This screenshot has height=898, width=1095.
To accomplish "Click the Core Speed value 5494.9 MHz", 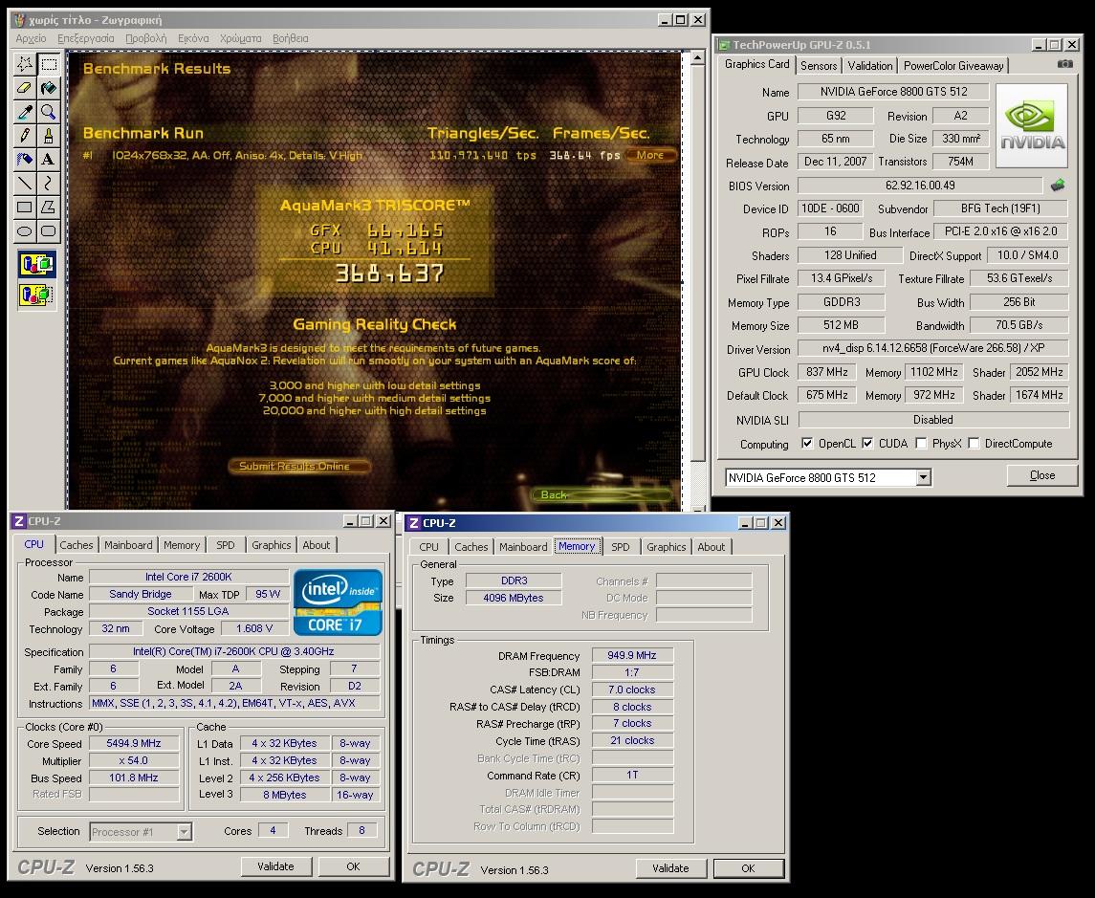I will point(134,743).
